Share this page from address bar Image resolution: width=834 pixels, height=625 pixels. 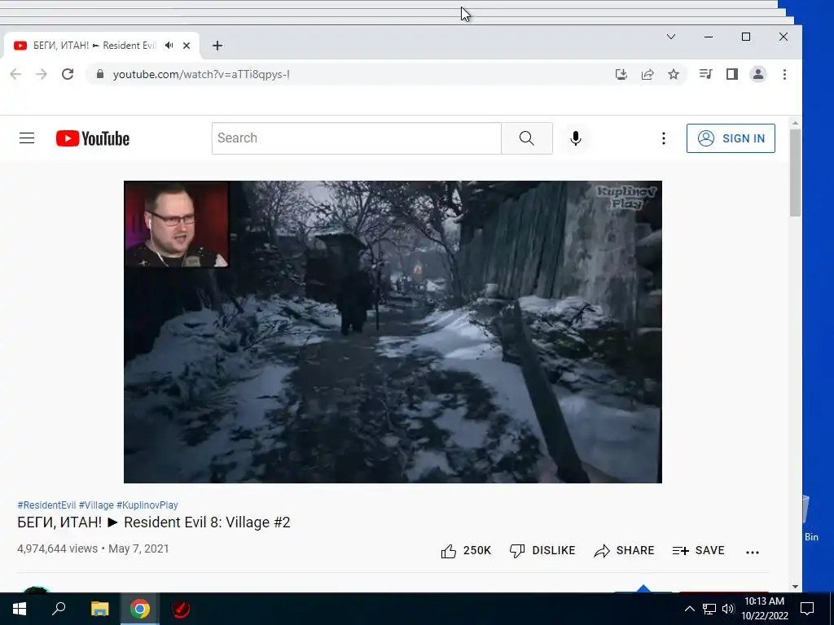tap(647, 74)
